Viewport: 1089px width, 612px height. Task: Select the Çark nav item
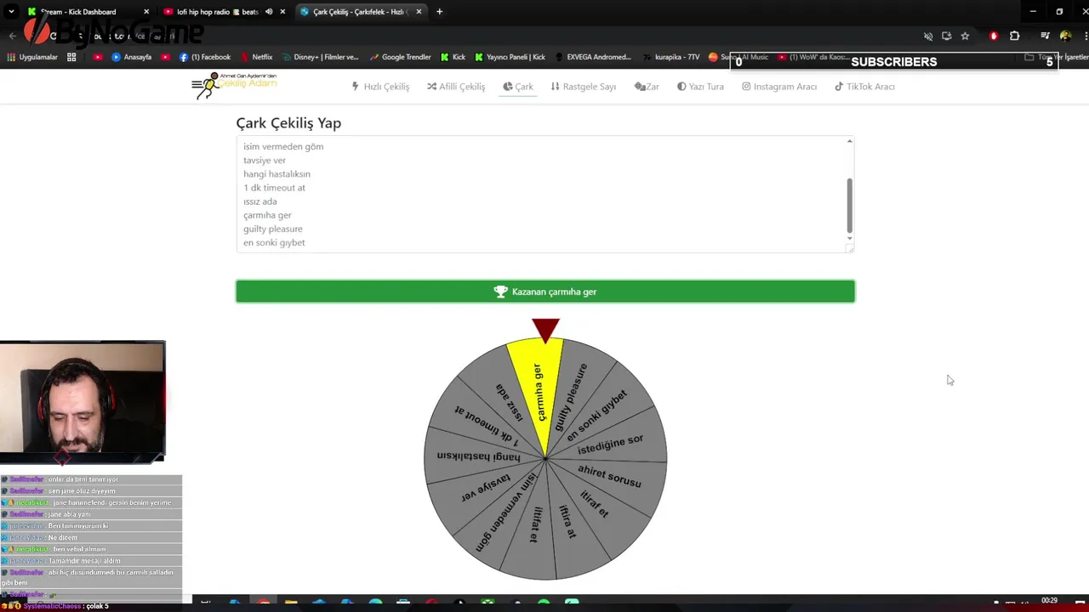coord(518,87)
